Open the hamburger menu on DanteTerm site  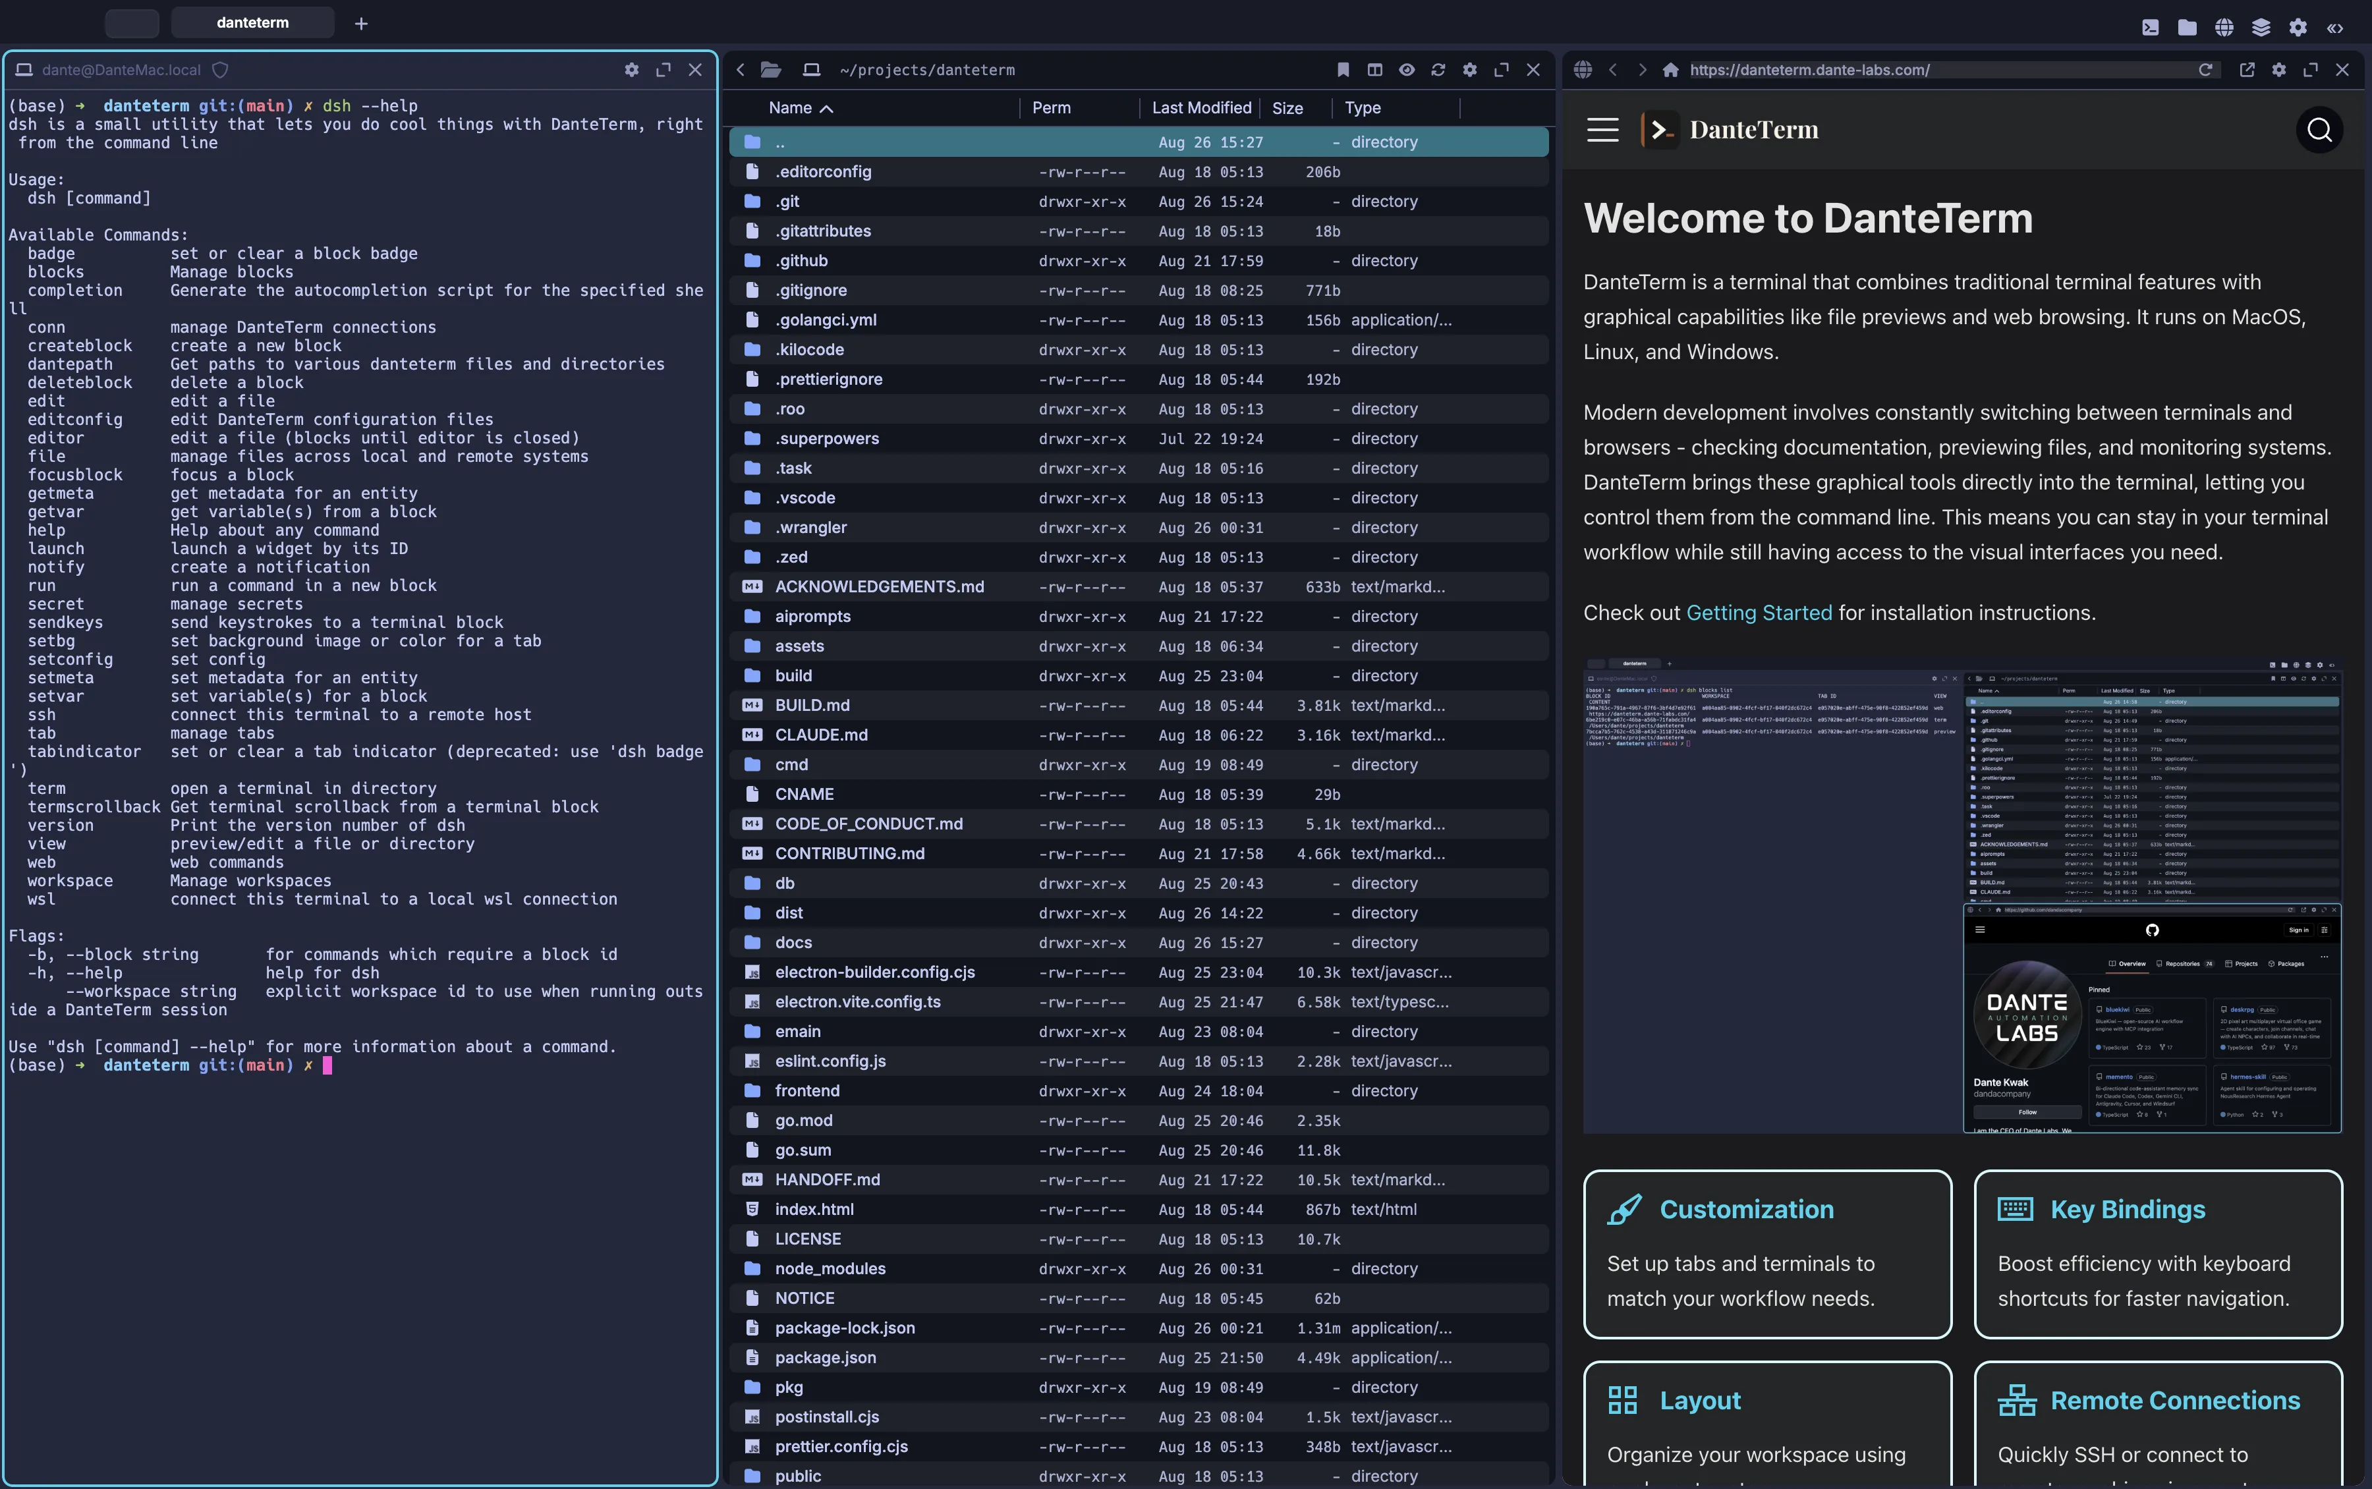pos(1603,130)
